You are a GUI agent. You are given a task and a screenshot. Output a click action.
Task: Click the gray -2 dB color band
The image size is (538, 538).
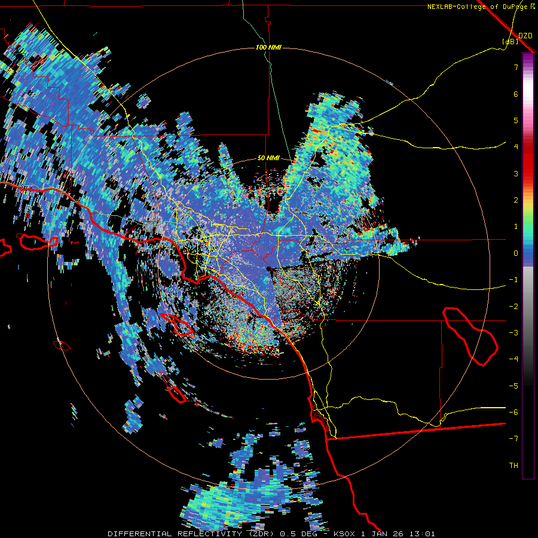528,307
